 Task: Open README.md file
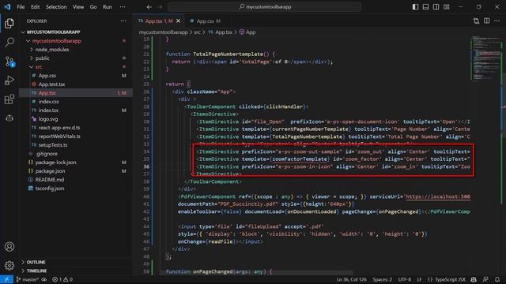click(49, 180)
